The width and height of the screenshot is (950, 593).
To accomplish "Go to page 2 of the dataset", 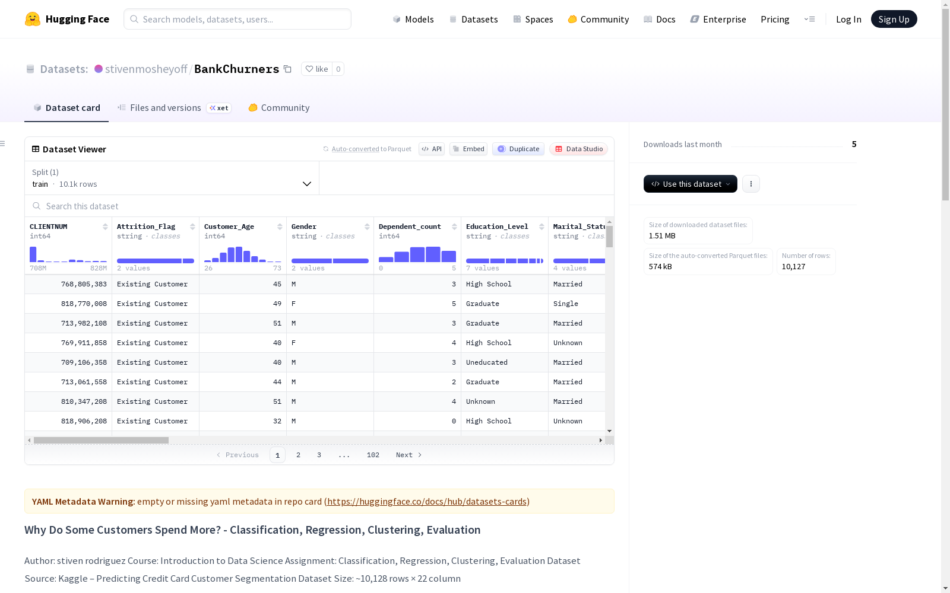I will (x=298, y=455).
